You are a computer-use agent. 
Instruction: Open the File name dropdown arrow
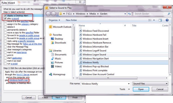coord(129,84)
